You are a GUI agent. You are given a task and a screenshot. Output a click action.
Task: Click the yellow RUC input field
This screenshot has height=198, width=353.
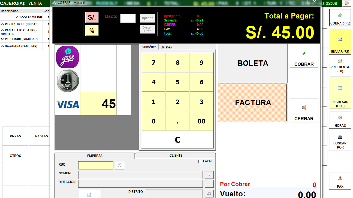click(96, 165)
